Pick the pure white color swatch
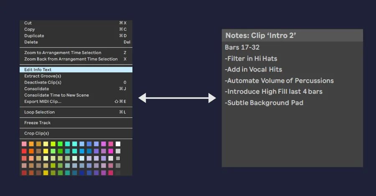Viewport: 376px width, 196px height. pyautogui.click(x=118, y=144)
